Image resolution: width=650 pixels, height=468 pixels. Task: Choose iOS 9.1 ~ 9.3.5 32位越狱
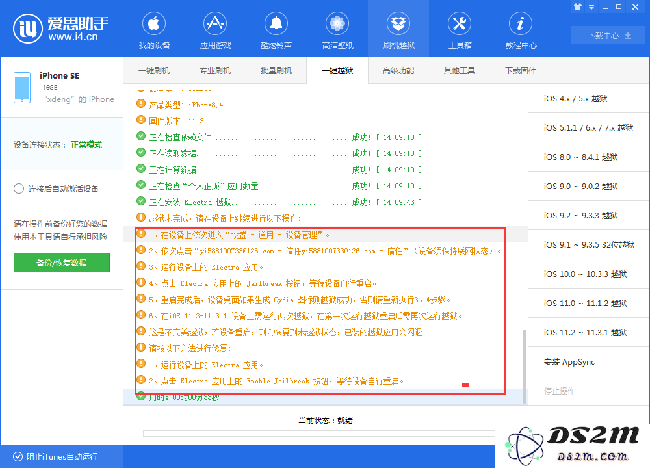[589, 244]
